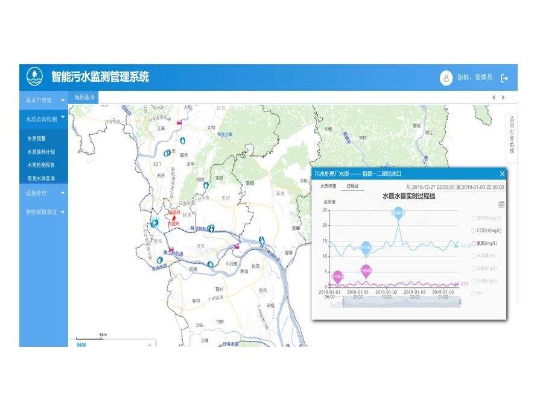Click the blue peak value pin above 20
Image resolution: width=540 pixels, height=404 pixels.
point(398,214)
